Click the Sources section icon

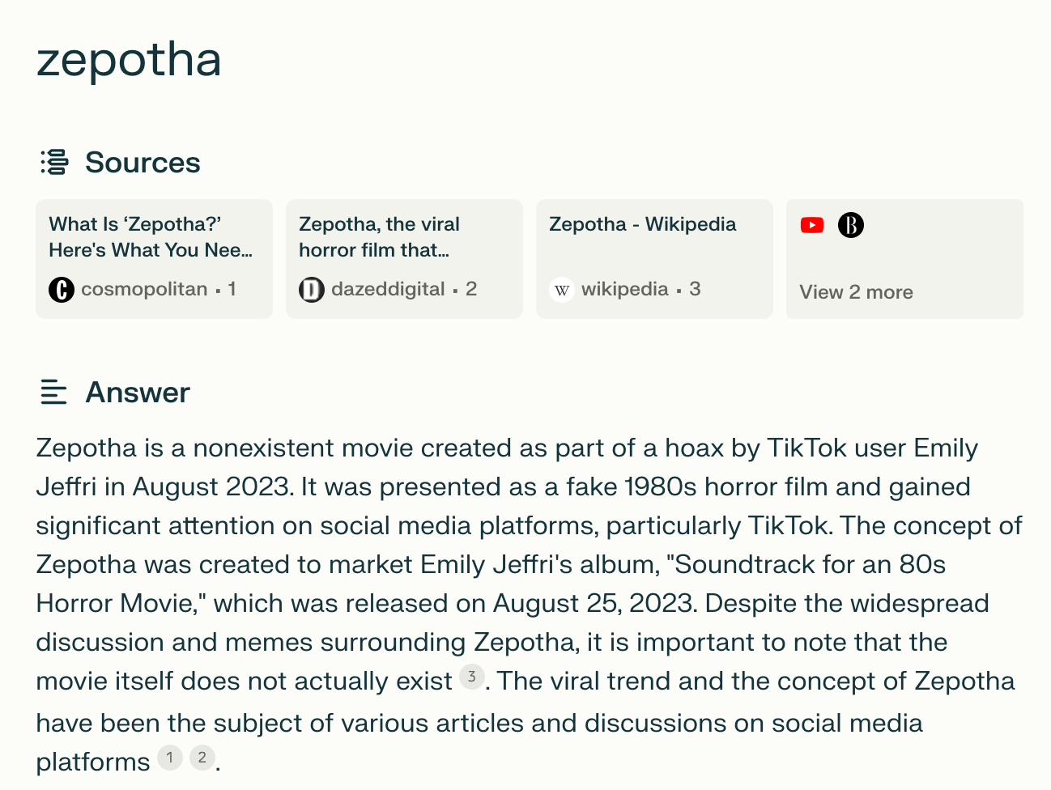[x=53, y=162]
